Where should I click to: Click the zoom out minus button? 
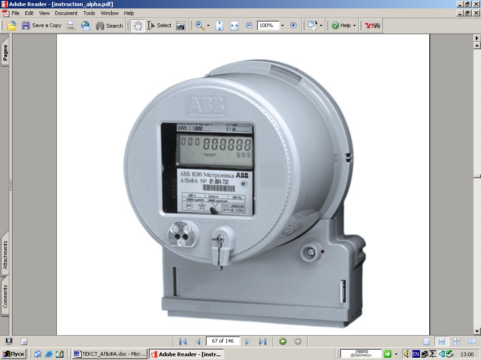pos(249,25)
